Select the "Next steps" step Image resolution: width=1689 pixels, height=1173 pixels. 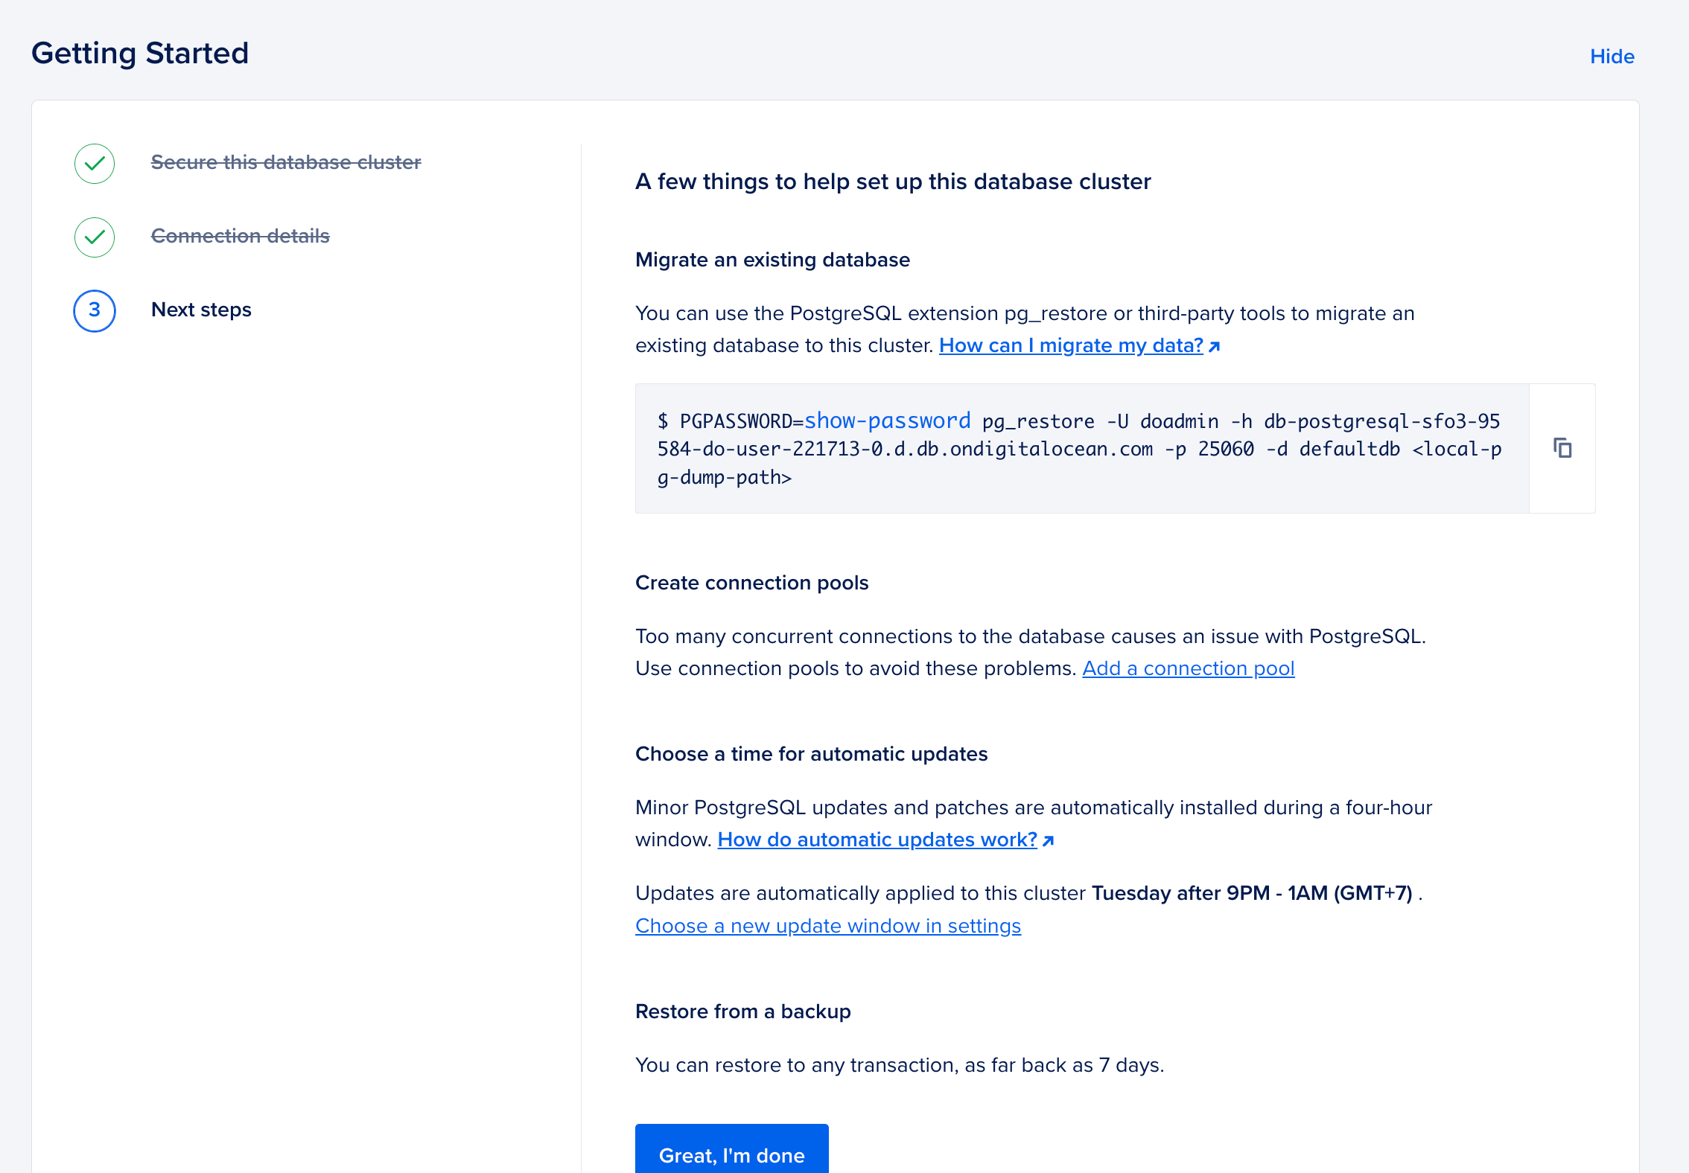coord(201,310)
